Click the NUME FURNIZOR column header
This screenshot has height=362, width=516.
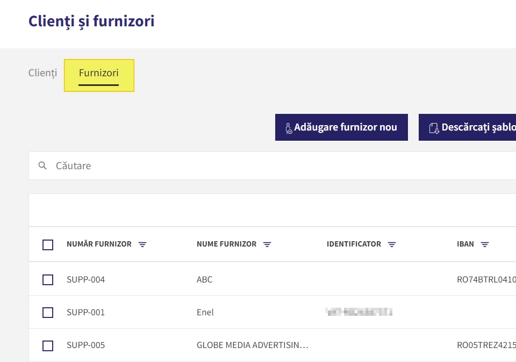point(226,244)
